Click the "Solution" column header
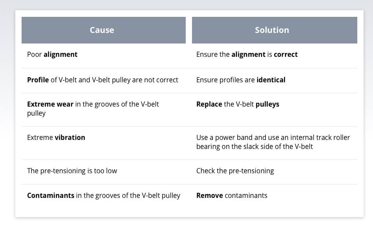 pos(272,30)
